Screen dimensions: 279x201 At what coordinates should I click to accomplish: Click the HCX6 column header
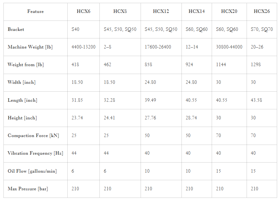click(x=83, y=11)
